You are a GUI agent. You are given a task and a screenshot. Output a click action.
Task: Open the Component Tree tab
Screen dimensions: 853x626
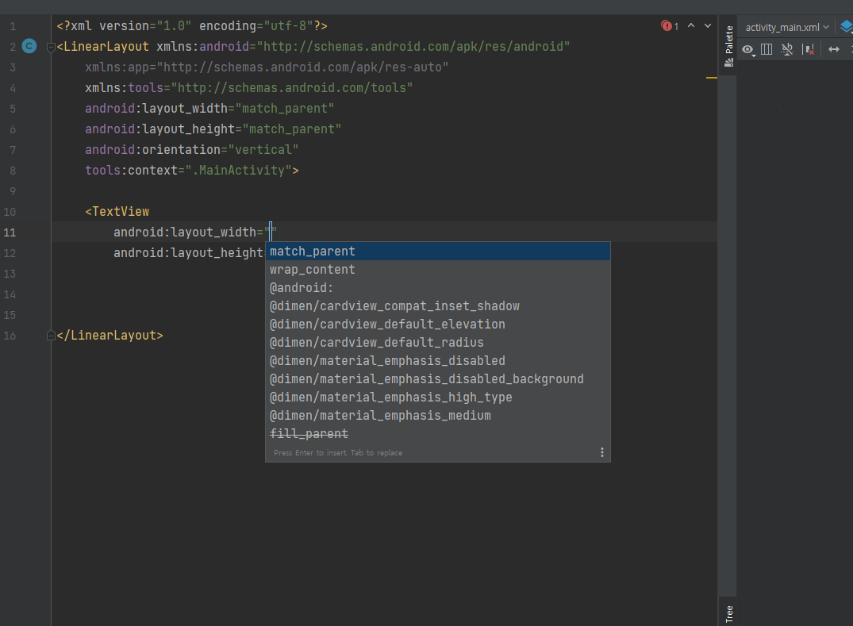[729, 613]
